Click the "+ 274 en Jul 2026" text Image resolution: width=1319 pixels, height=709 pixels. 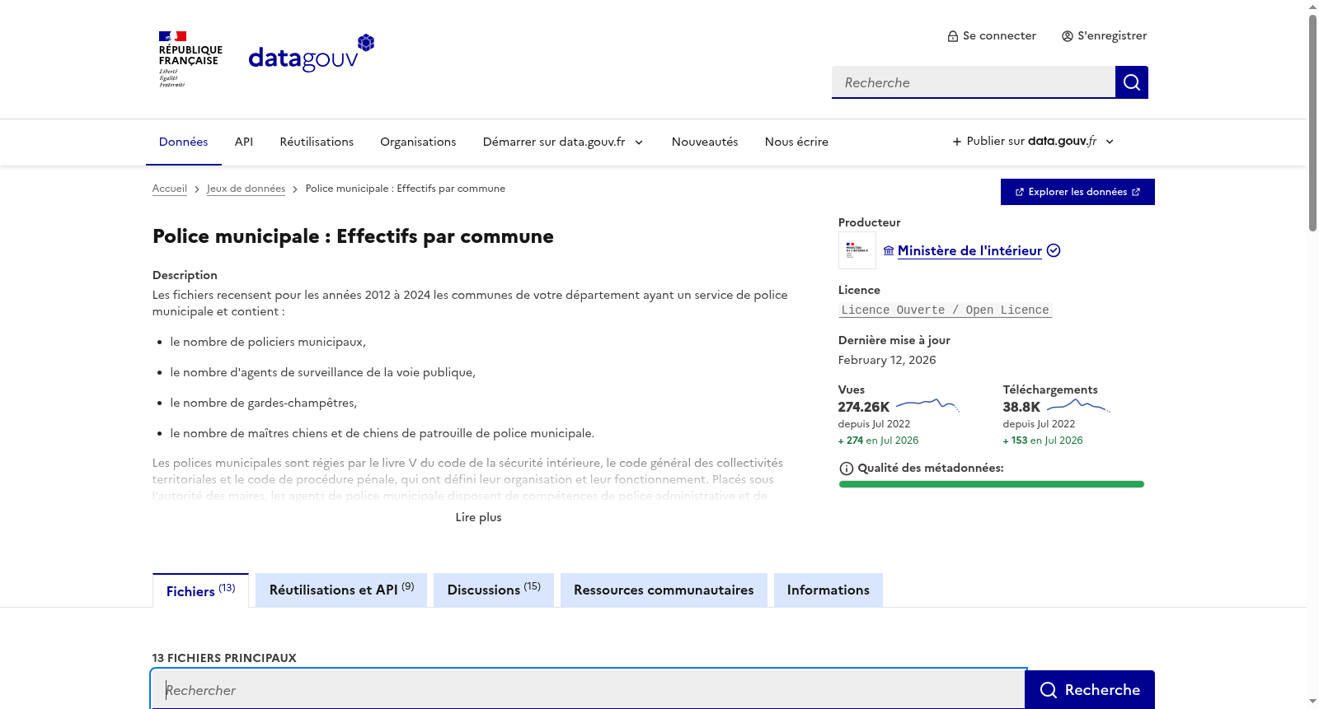coord(879,441)
